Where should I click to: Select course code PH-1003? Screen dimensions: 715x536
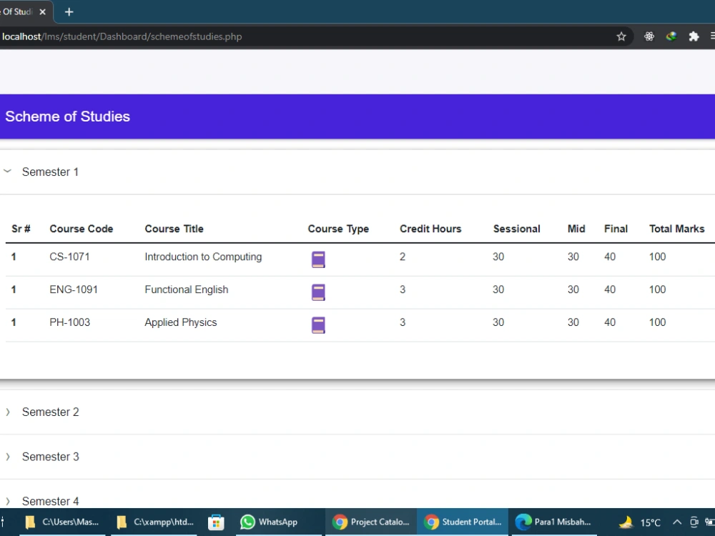click(70, 322)
